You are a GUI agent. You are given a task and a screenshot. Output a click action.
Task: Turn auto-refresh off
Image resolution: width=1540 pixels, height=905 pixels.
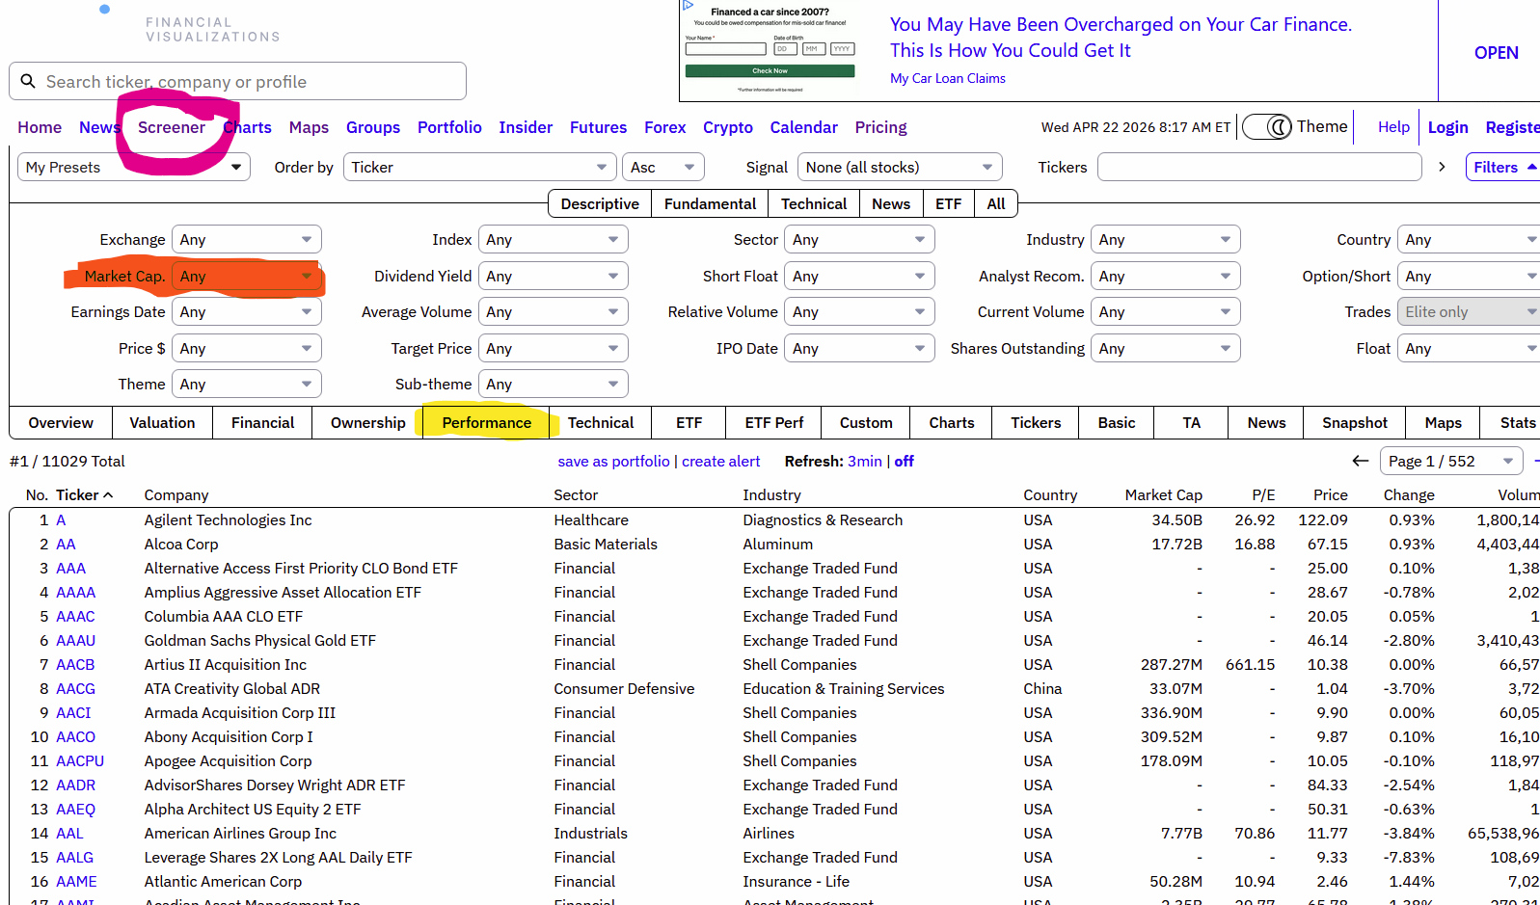904,462
